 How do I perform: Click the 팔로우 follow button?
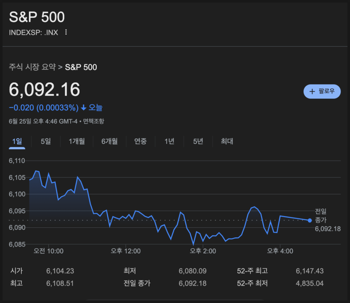pos(322,91)
